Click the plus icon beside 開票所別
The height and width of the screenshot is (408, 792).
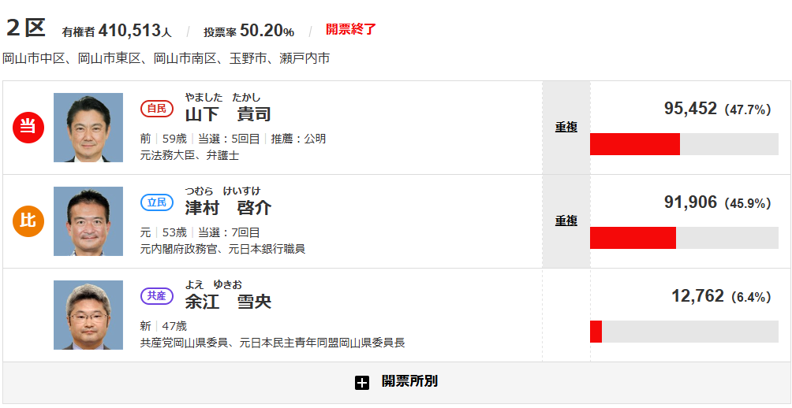click(x=362, y=383)
